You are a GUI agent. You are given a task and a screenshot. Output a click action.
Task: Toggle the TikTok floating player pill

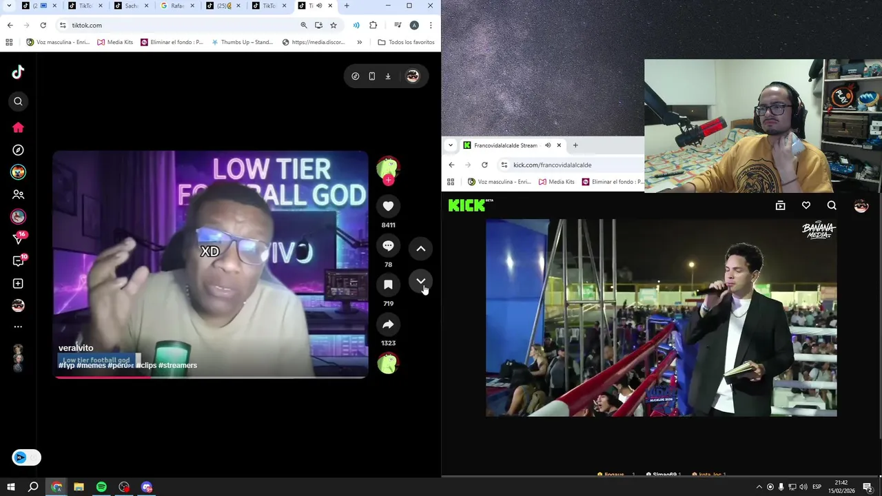(x=26, y=457)
